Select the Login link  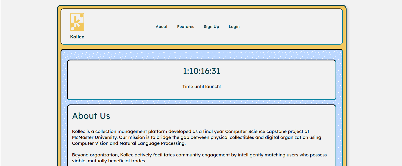tap(234, 27)
